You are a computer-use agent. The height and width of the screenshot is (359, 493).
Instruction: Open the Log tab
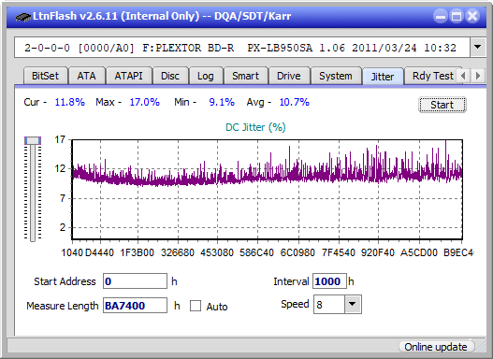tap(206, 76)
